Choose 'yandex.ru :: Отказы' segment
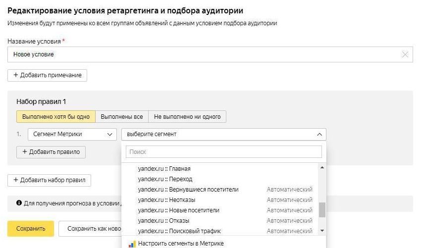425x248 pixels. (x=220, y=221)
